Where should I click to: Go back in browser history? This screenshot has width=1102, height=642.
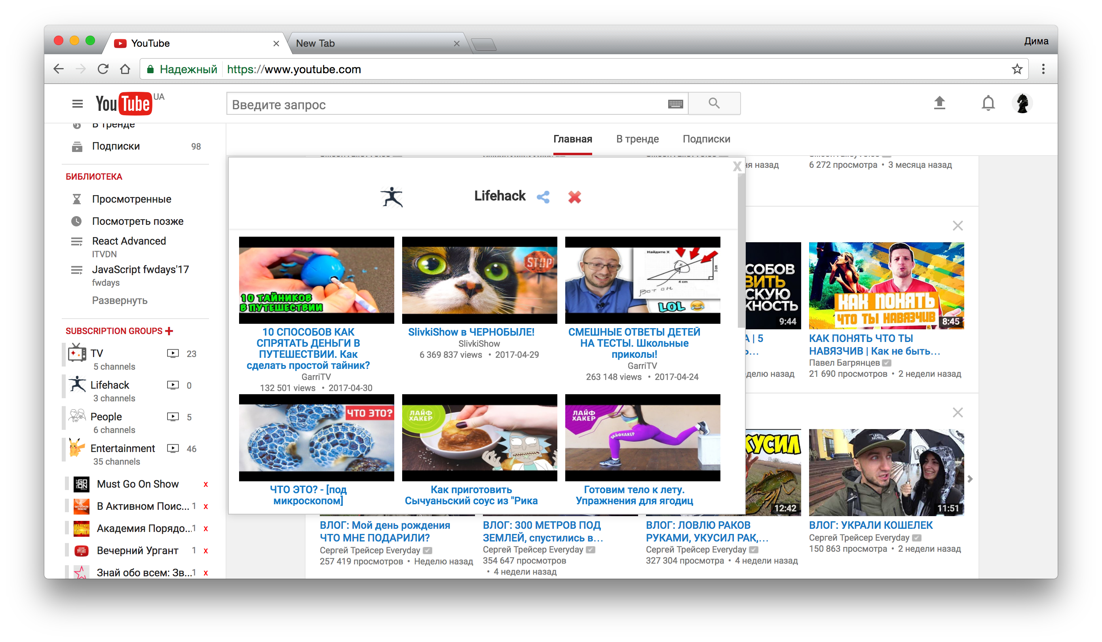59,69
